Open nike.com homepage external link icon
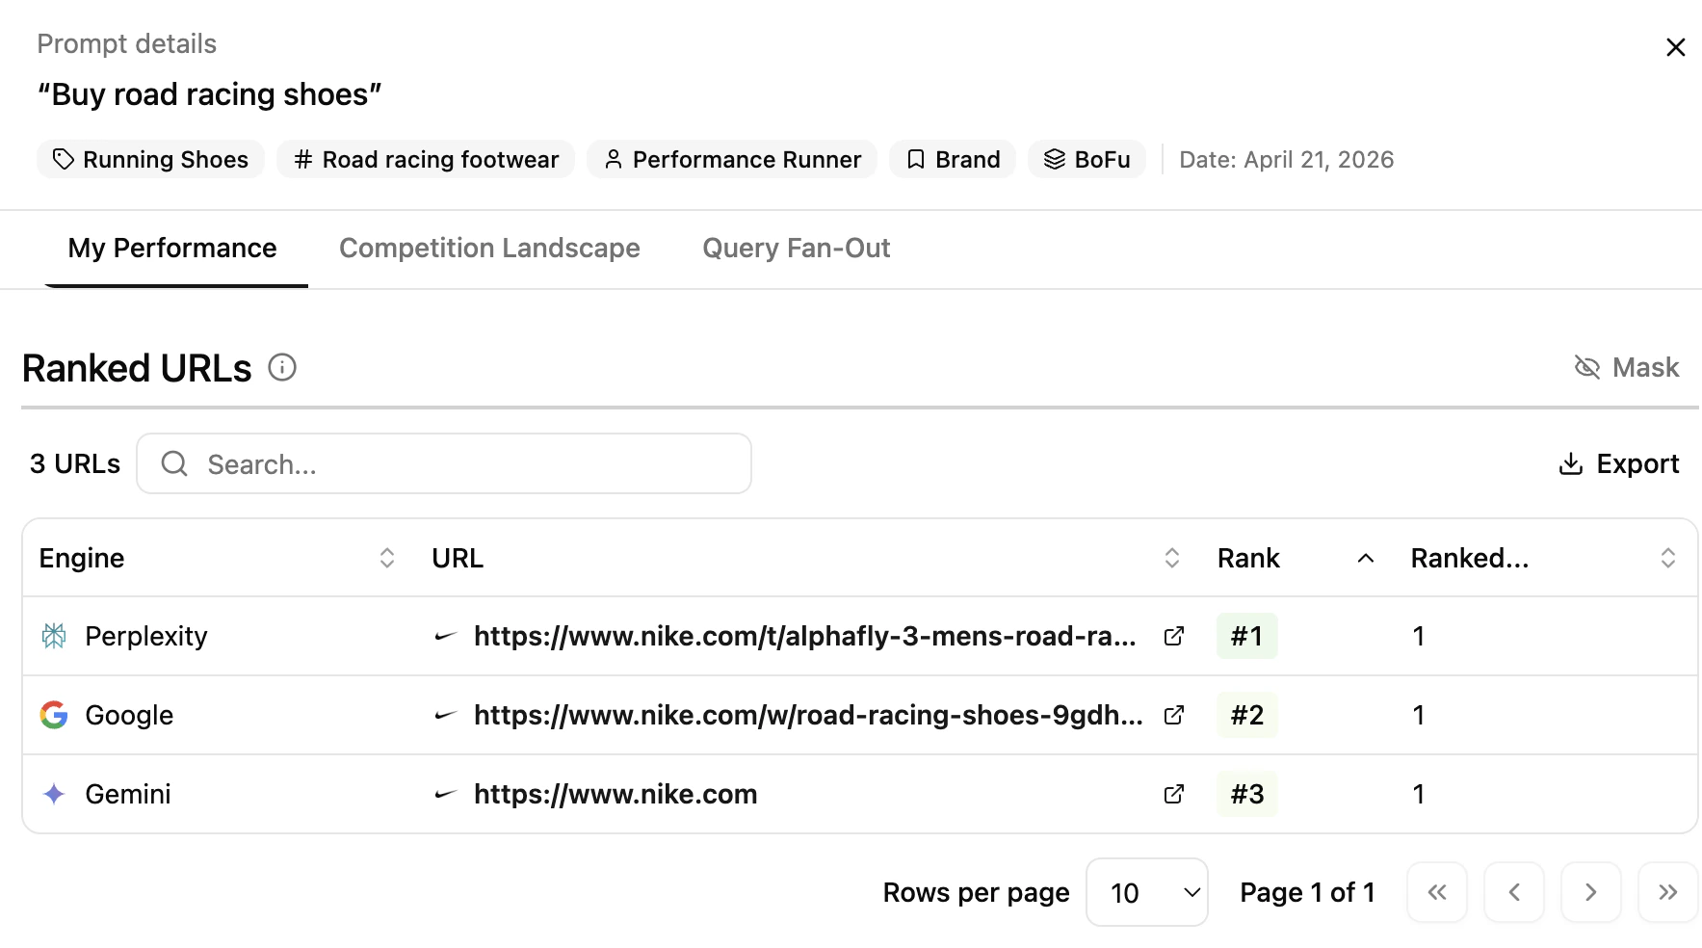 point(1174,794)
